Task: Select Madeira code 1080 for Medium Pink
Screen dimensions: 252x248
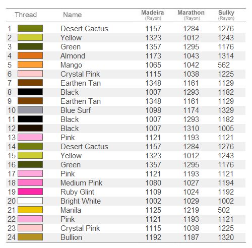Action: (x=153, y=183)
